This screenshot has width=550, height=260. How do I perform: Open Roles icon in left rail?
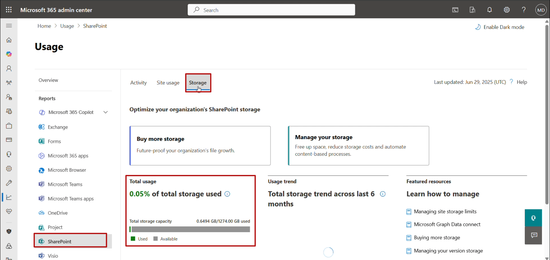click(9, 97)
